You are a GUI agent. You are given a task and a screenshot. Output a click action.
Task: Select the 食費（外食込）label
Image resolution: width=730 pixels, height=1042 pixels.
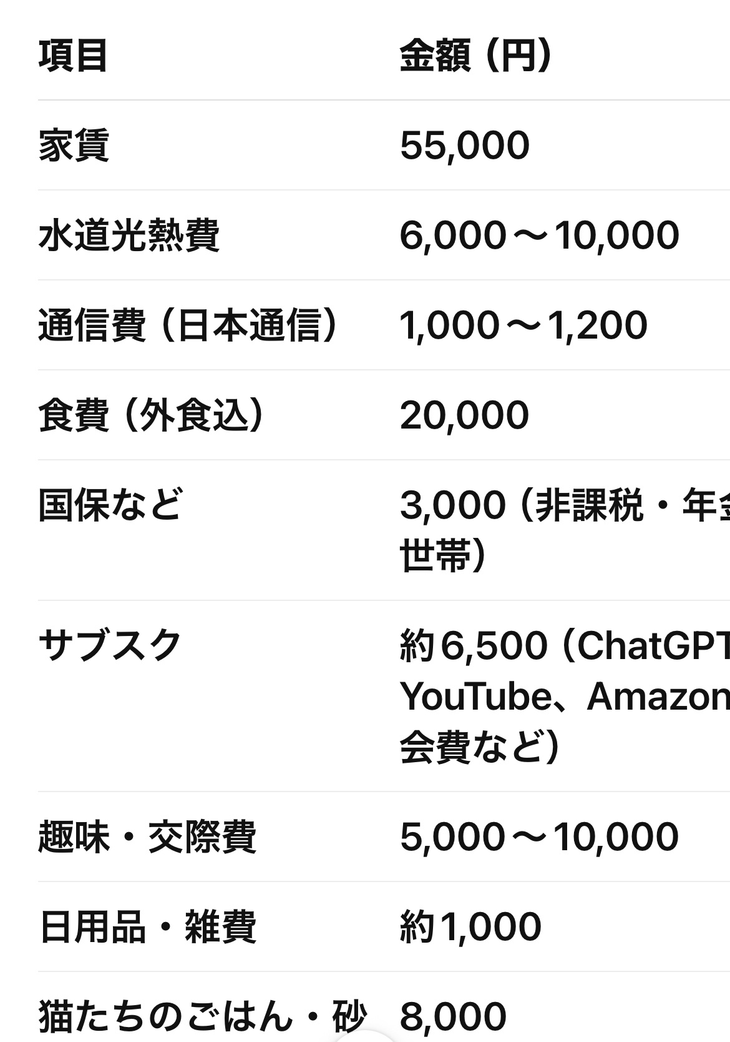(152, 415)
